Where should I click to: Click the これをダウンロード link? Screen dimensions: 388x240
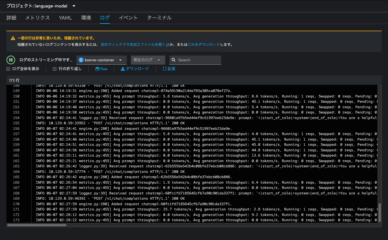coord(204,44)
